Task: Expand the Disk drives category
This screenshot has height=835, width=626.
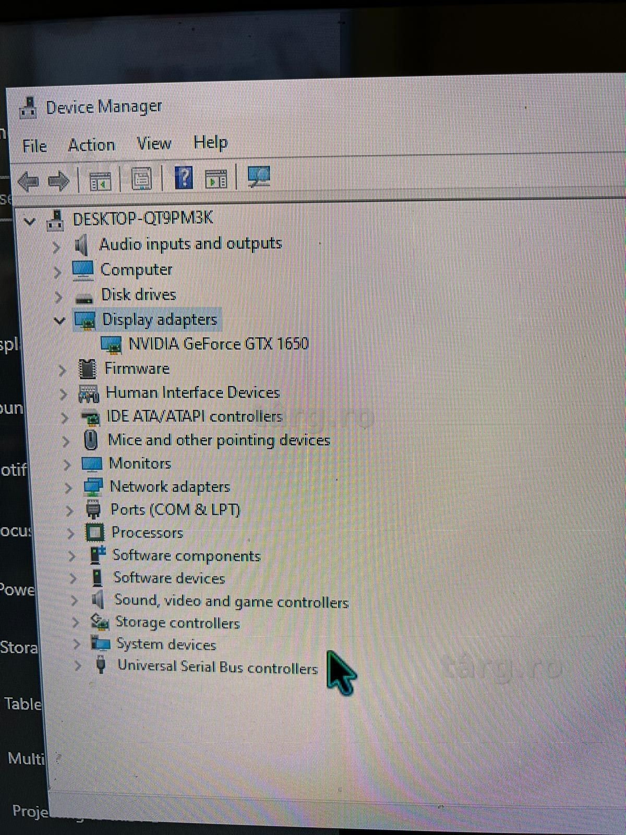Action: click(x=58, y=297)
